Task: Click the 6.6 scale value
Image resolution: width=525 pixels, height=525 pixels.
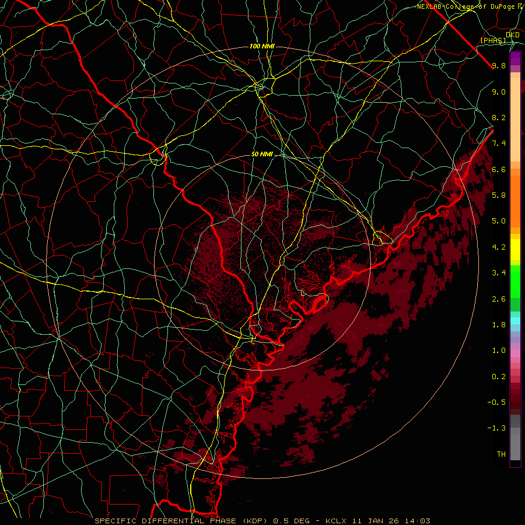Action: [x=499, y=169]
